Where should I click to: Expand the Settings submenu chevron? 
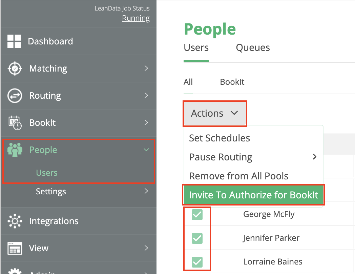pyautogui.click(x=146, y=191)
